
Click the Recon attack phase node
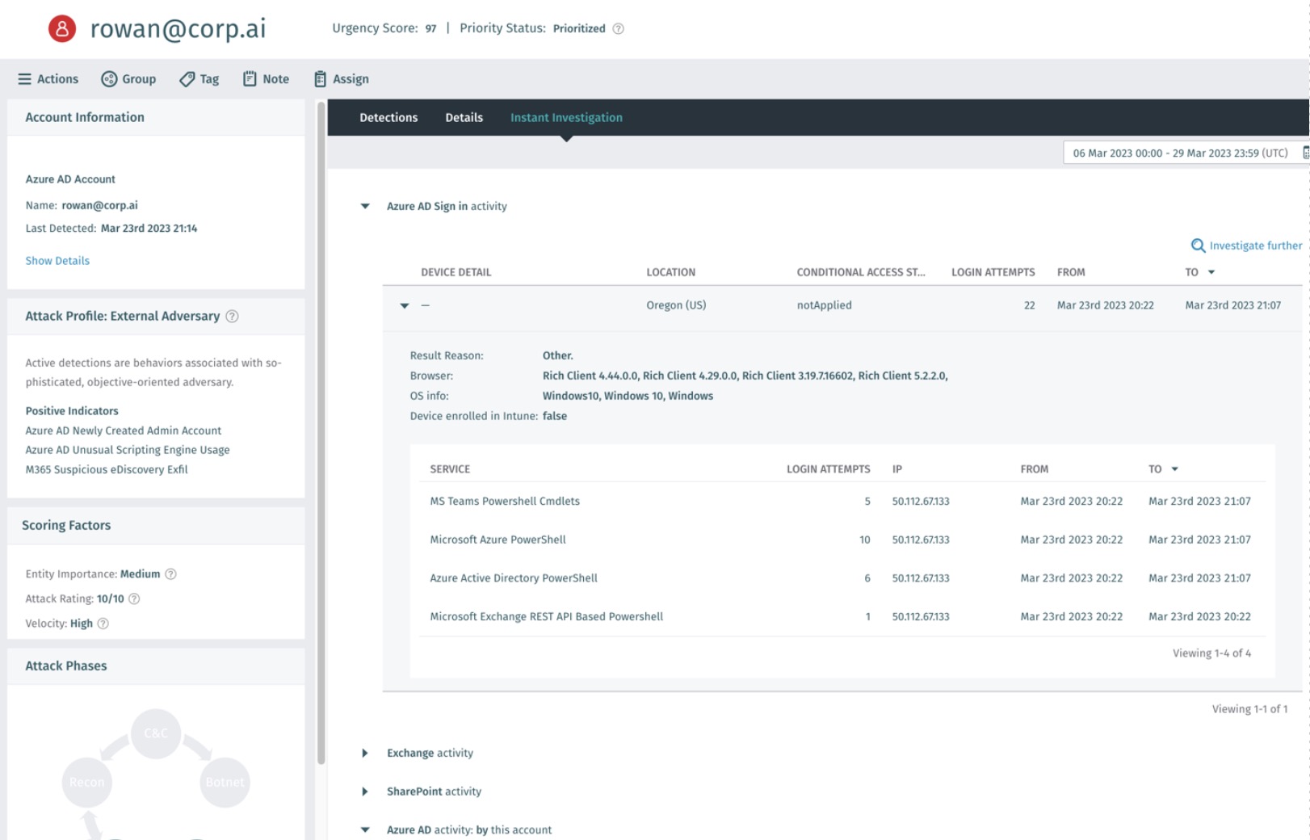click(86, 782)
